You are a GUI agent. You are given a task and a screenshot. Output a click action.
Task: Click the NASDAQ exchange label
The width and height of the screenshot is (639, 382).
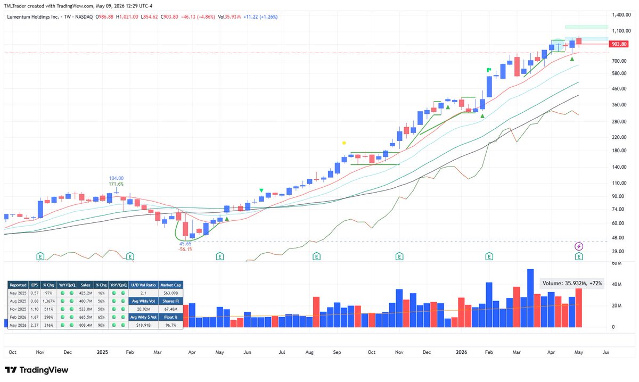tap(84, 17)
